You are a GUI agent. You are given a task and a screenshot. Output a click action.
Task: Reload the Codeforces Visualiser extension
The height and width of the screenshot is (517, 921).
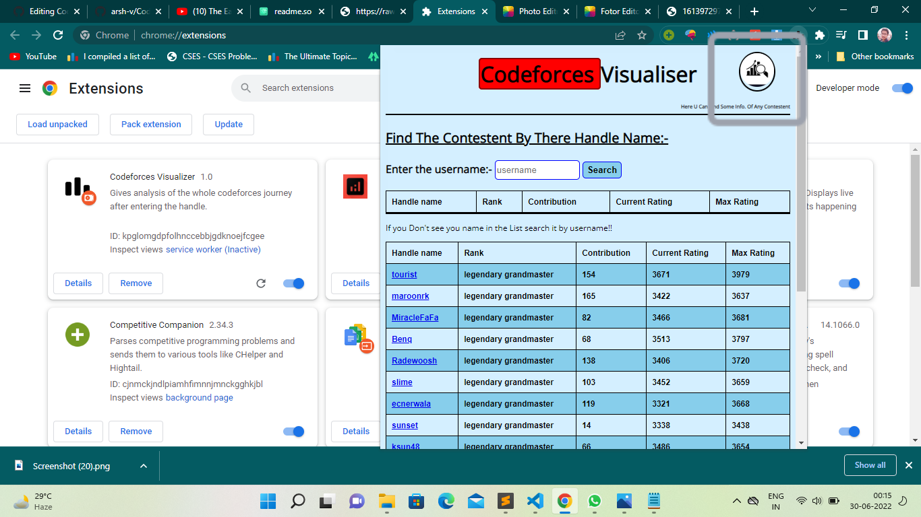click(x=261, y=283)
